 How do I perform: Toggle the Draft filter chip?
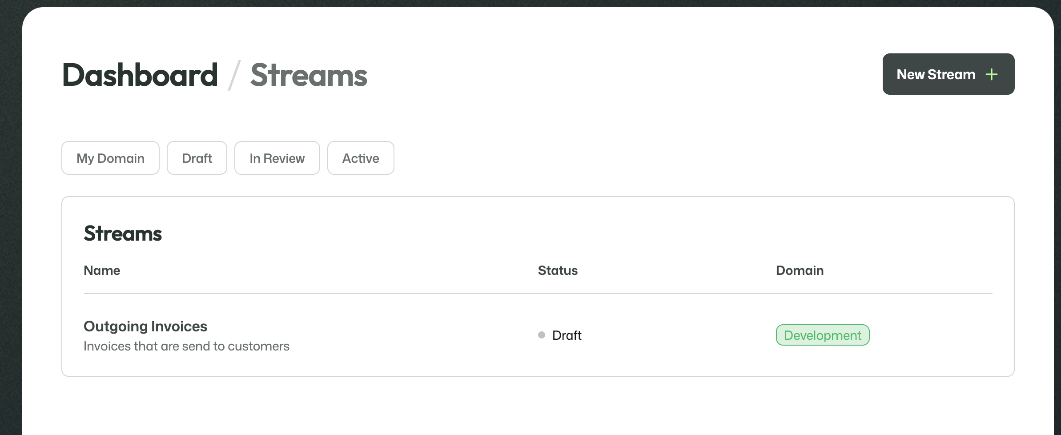197,158
